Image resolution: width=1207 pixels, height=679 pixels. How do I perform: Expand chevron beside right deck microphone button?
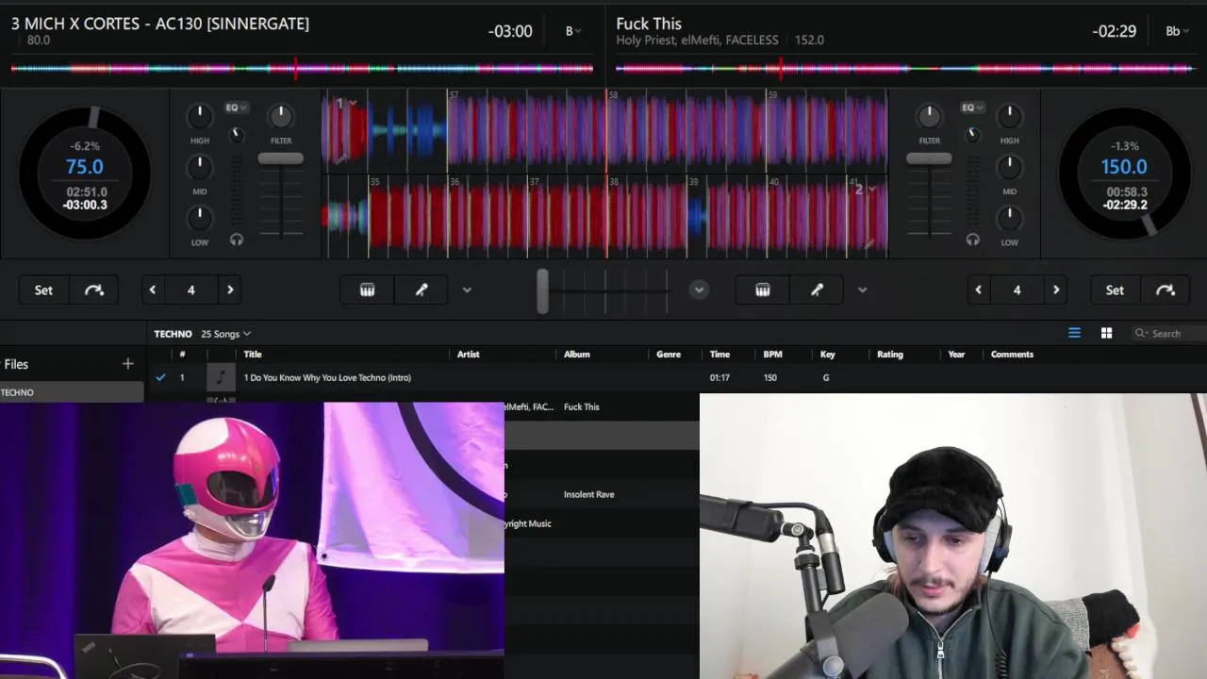[862, 290]
